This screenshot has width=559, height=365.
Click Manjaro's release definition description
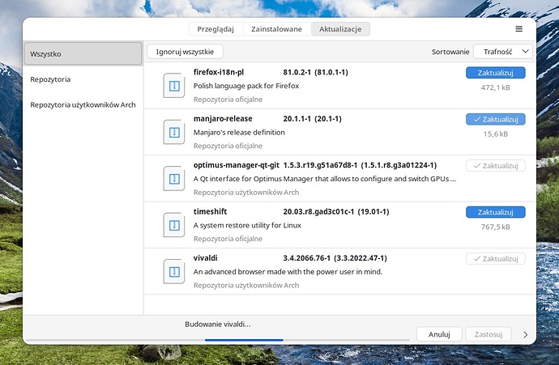coord(239,132)
